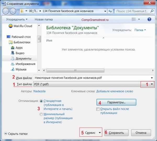The height and width of the screenshot is (141, 157).
Task: Click Новая папка in the toolbar
Action: pos(44,19)
